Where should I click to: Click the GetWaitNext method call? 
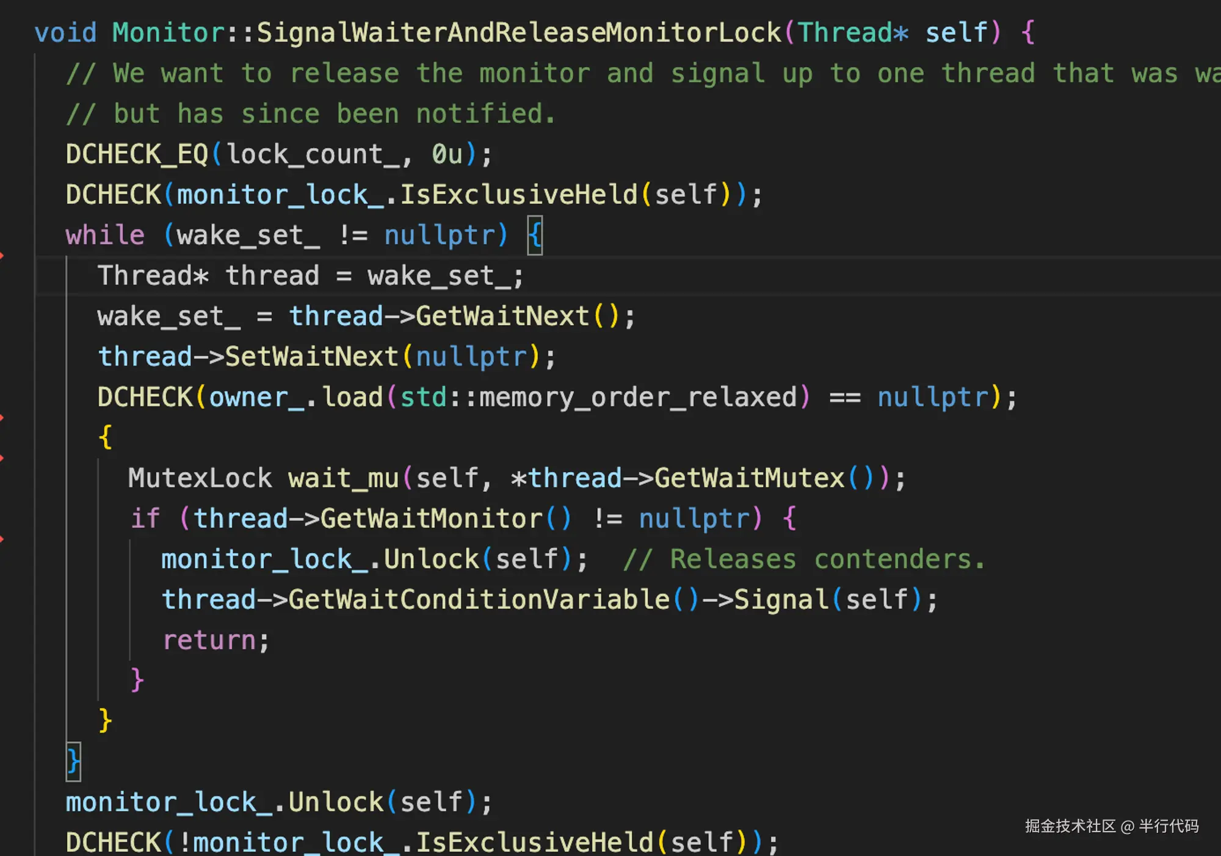point(502,316)
